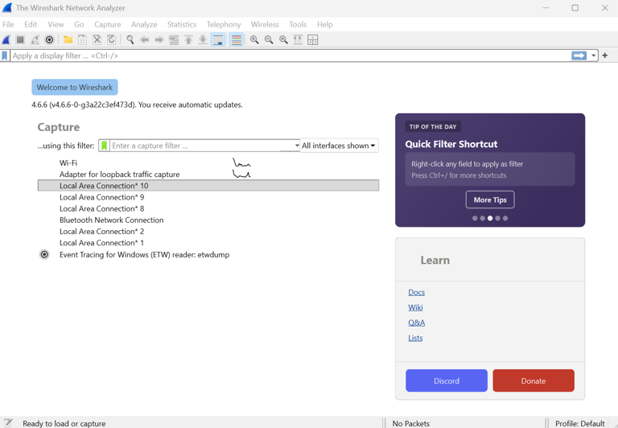
Task: Open the Analyze menu
Action: click(144, 24)
